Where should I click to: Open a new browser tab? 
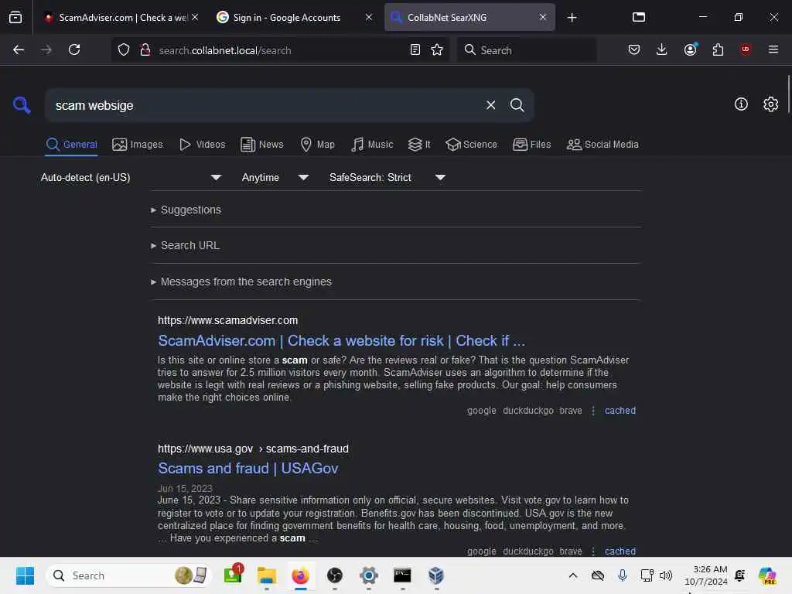(572, 18)
